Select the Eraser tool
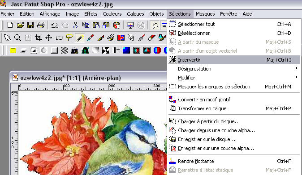Viewport: 302px width, 175px height. click(152, 38)
